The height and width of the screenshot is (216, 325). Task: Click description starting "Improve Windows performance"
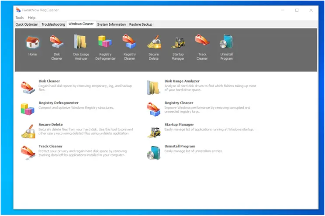click(x=207, y=110)
